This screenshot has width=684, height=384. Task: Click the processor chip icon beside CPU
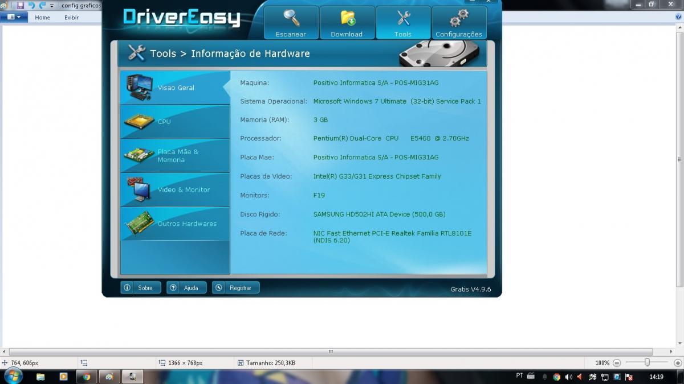[139, 121]
